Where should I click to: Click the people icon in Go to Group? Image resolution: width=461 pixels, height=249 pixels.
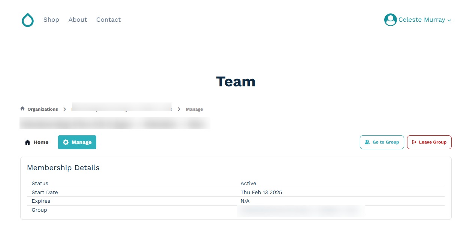[367, 142]
